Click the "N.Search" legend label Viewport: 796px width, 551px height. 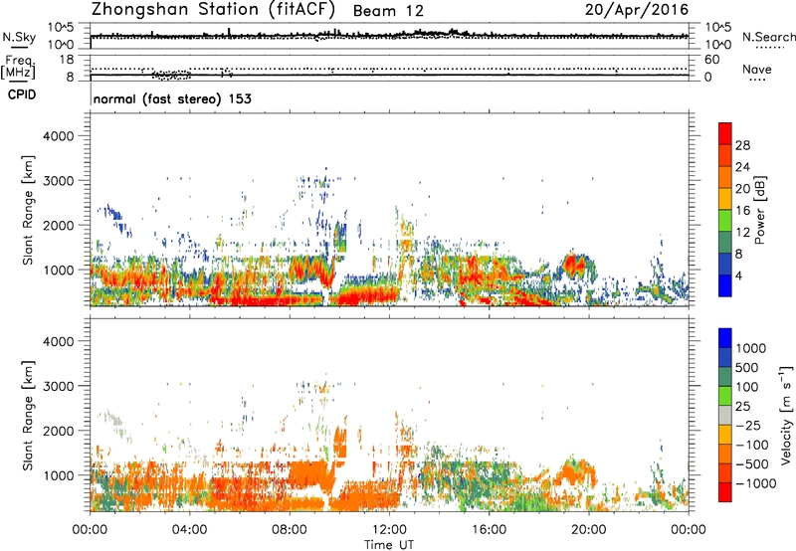768,37
